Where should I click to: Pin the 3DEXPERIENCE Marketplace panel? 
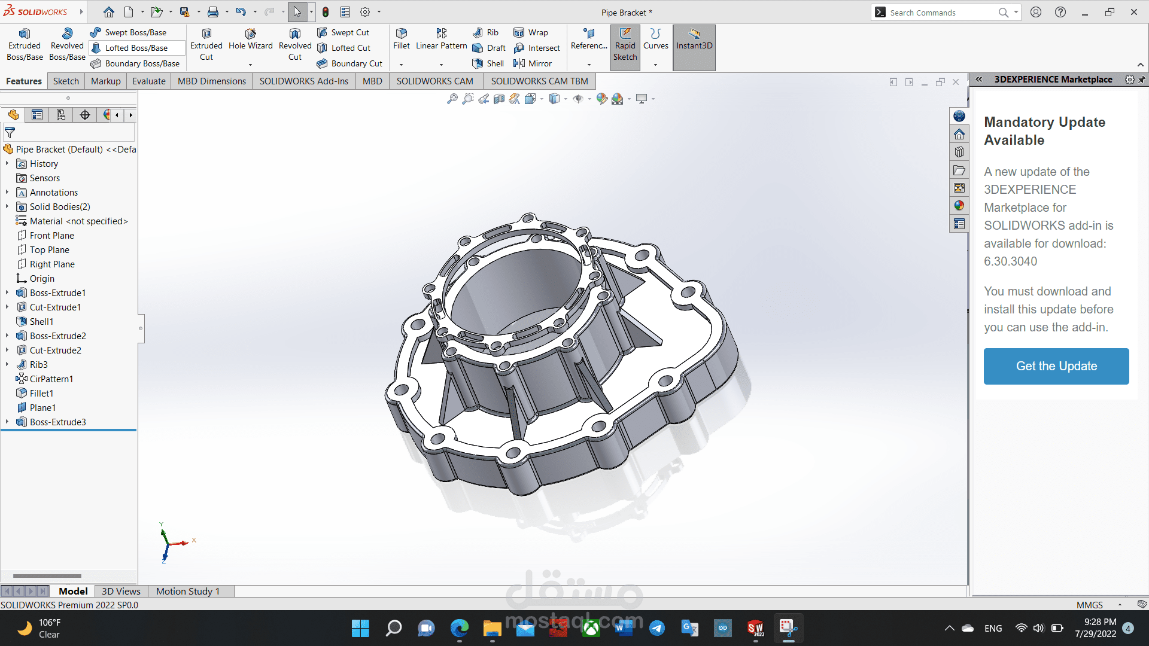pos(1142,79)
